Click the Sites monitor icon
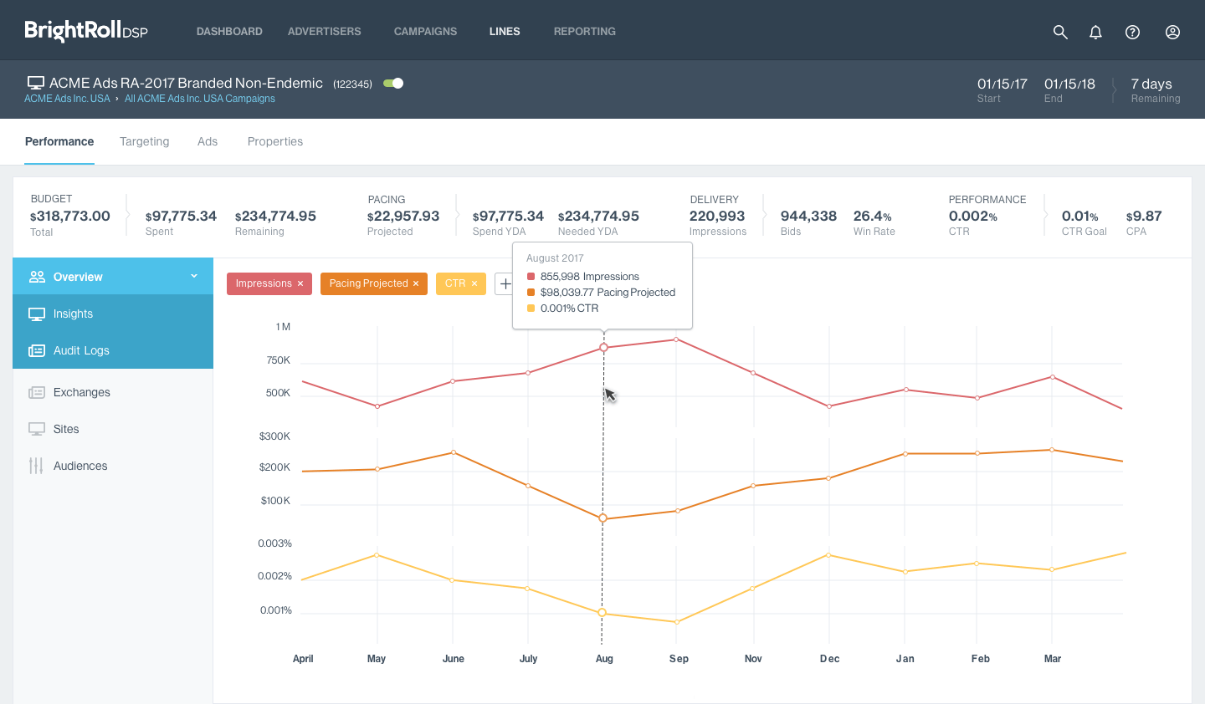This screenshot has height=704, width=1205. tap(37, 429)
